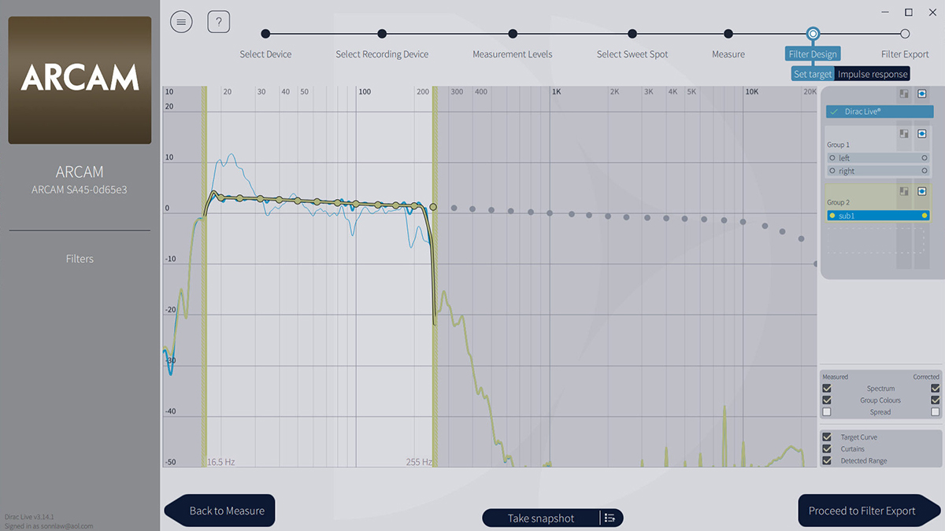Image resolution: width=945 pixels, height=531 pixels.
Task: Click the top grey squares icon above Dirac Live
Action: (903, 94)
